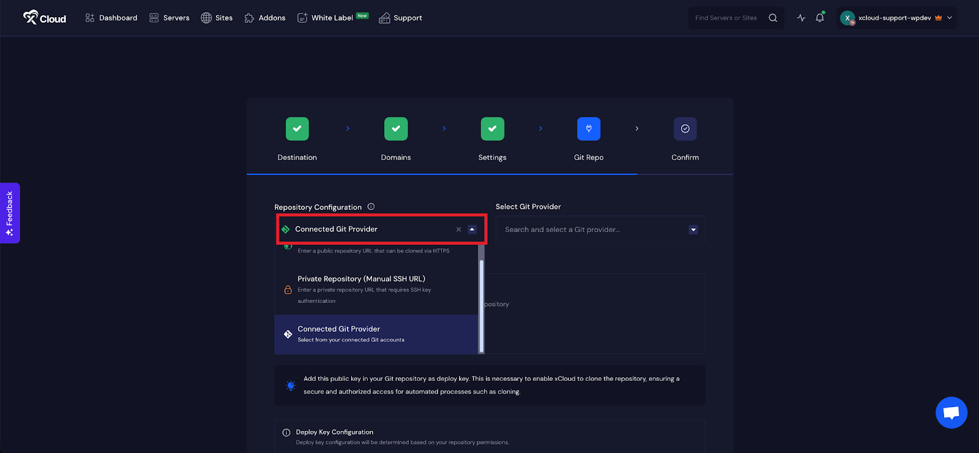Click the Repository Configuration info icon
Screen dimensions: 979x453
371,207
